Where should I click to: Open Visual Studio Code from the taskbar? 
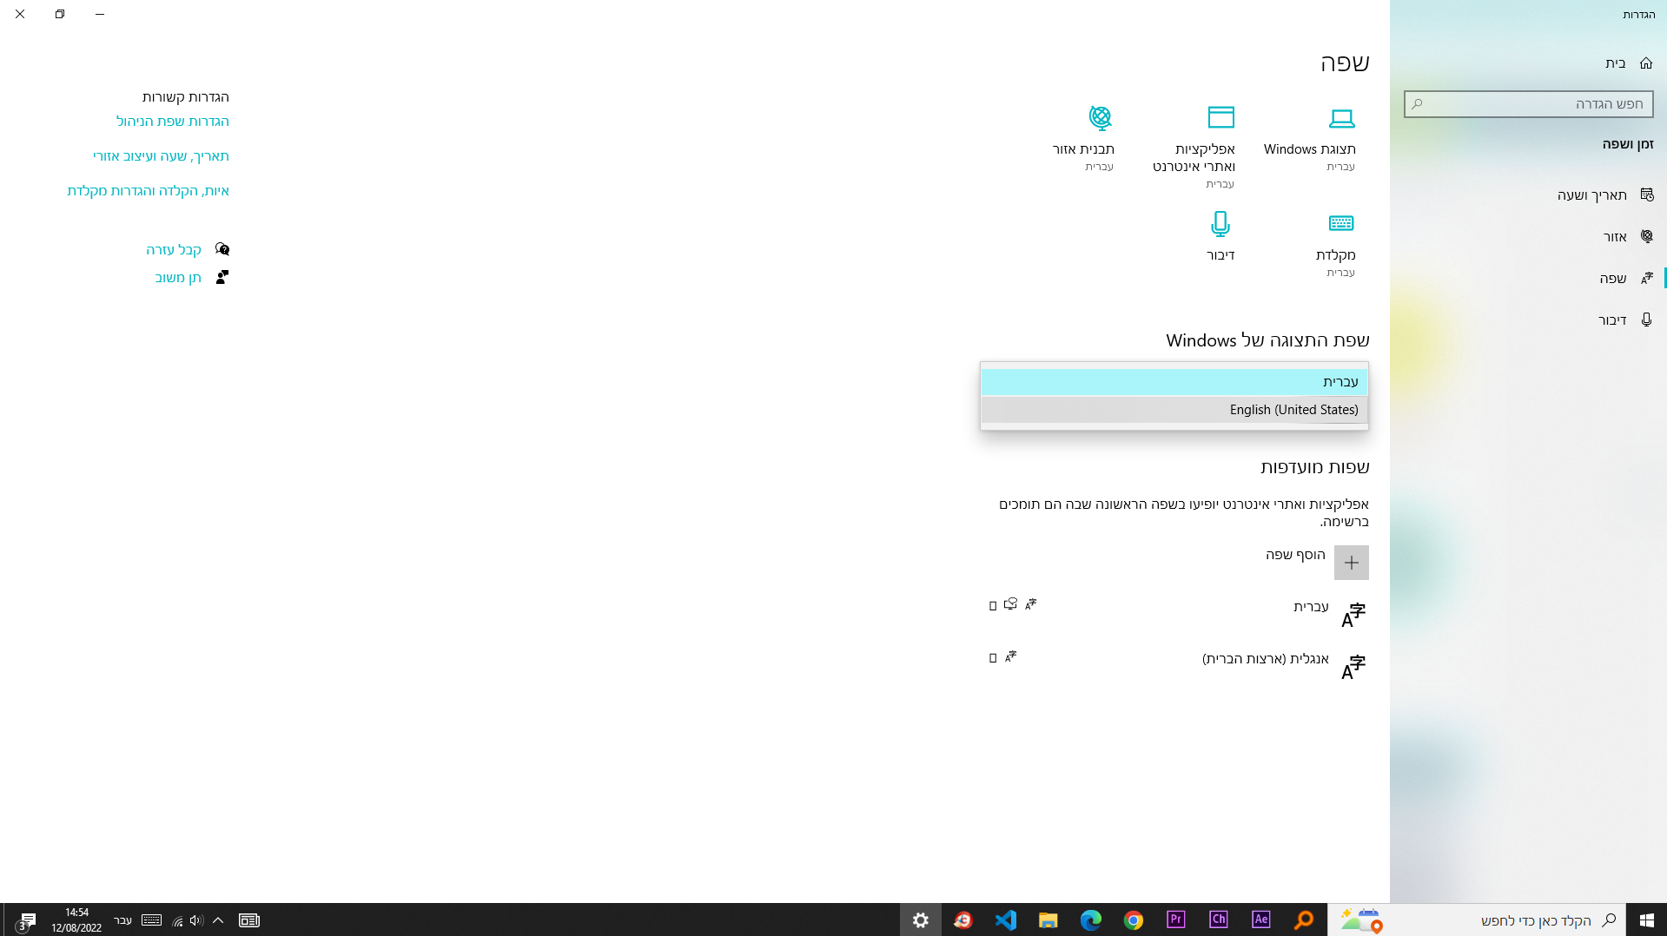tap(1006, 920)
